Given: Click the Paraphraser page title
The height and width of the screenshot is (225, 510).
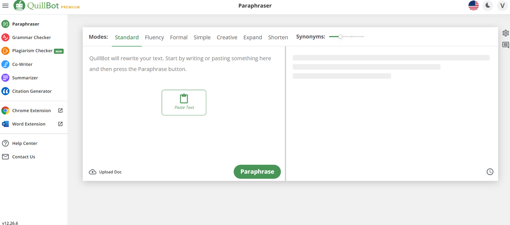Looking at the screenshot, I should [255, 6].
